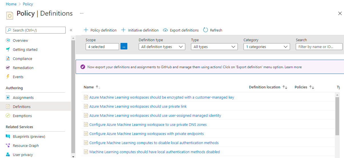Open the Category filter dropdown
344x158 pixels.
[x=267, y=47]
